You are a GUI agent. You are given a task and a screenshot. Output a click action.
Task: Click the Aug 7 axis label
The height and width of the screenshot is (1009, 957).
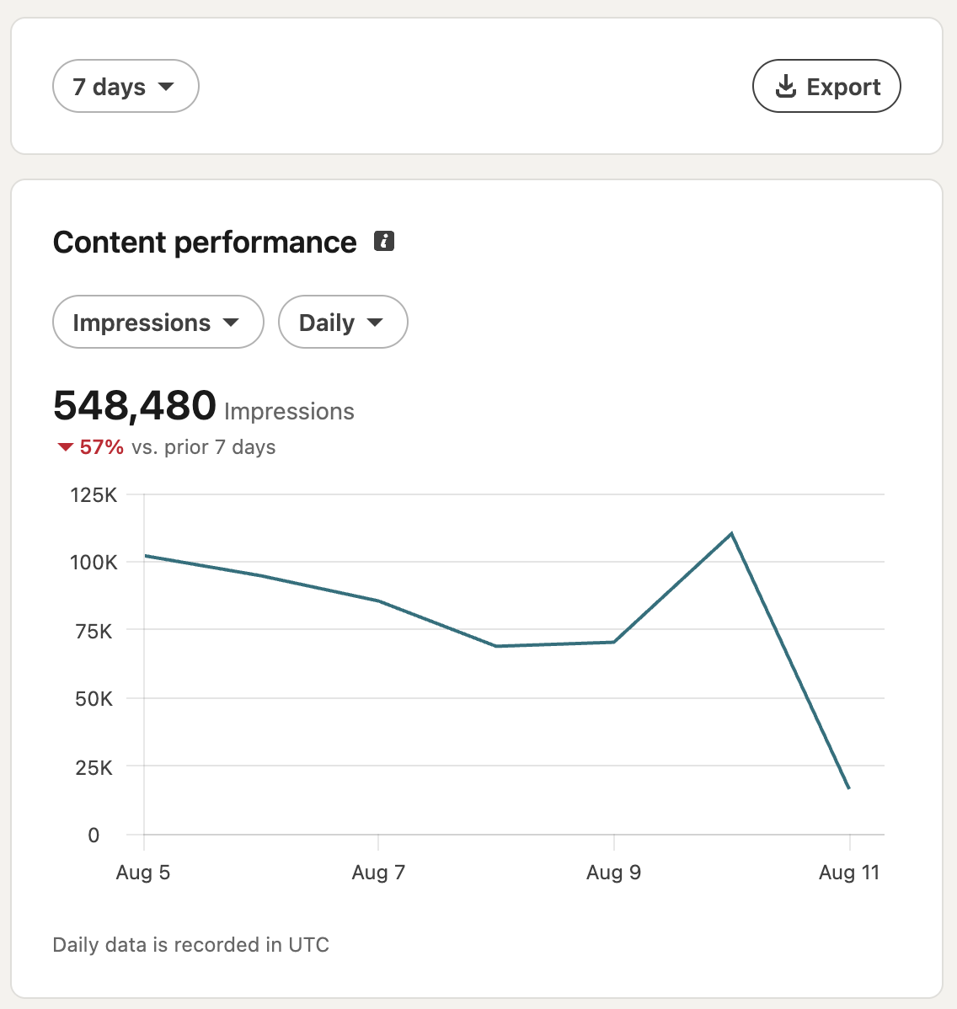(378, 872)
